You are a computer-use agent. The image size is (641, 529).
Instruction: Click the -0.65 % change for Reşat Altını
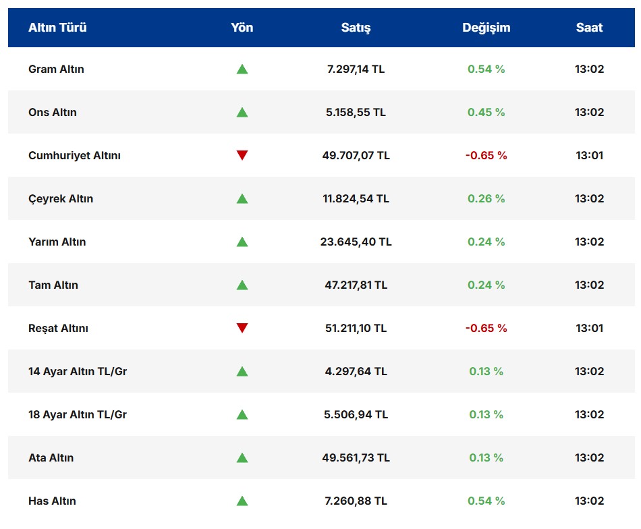[486, 328]
